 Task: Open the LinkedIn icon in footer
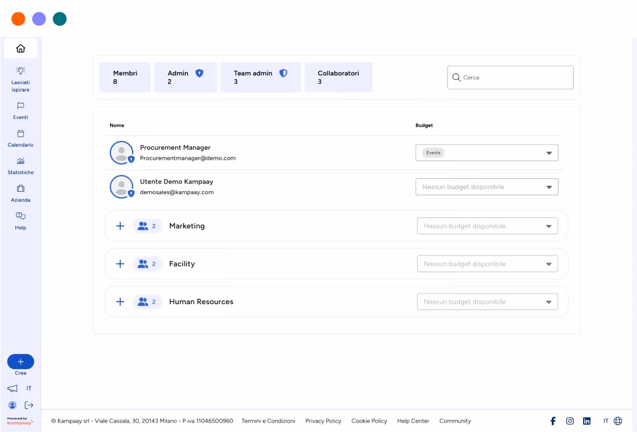pyautogui.click(x=587, y=421)
